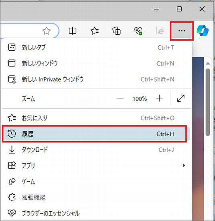This screenshot has width=215, height=221.
Task: Add page to favorites with star icon
Action: click(x=47, y=31)
